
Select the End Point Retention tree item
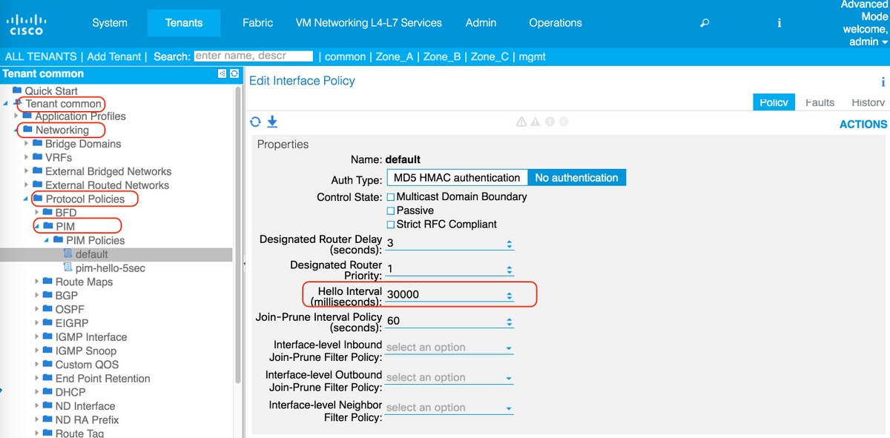[102, 378]
